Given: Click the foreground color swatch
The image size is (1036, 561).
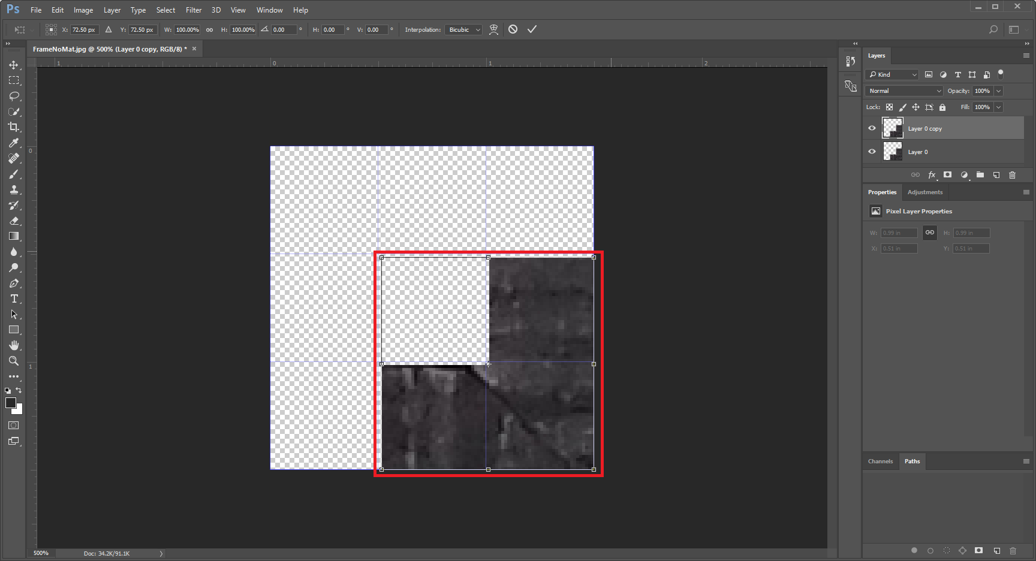Looking at the screenshot, I should coord(10,403).
